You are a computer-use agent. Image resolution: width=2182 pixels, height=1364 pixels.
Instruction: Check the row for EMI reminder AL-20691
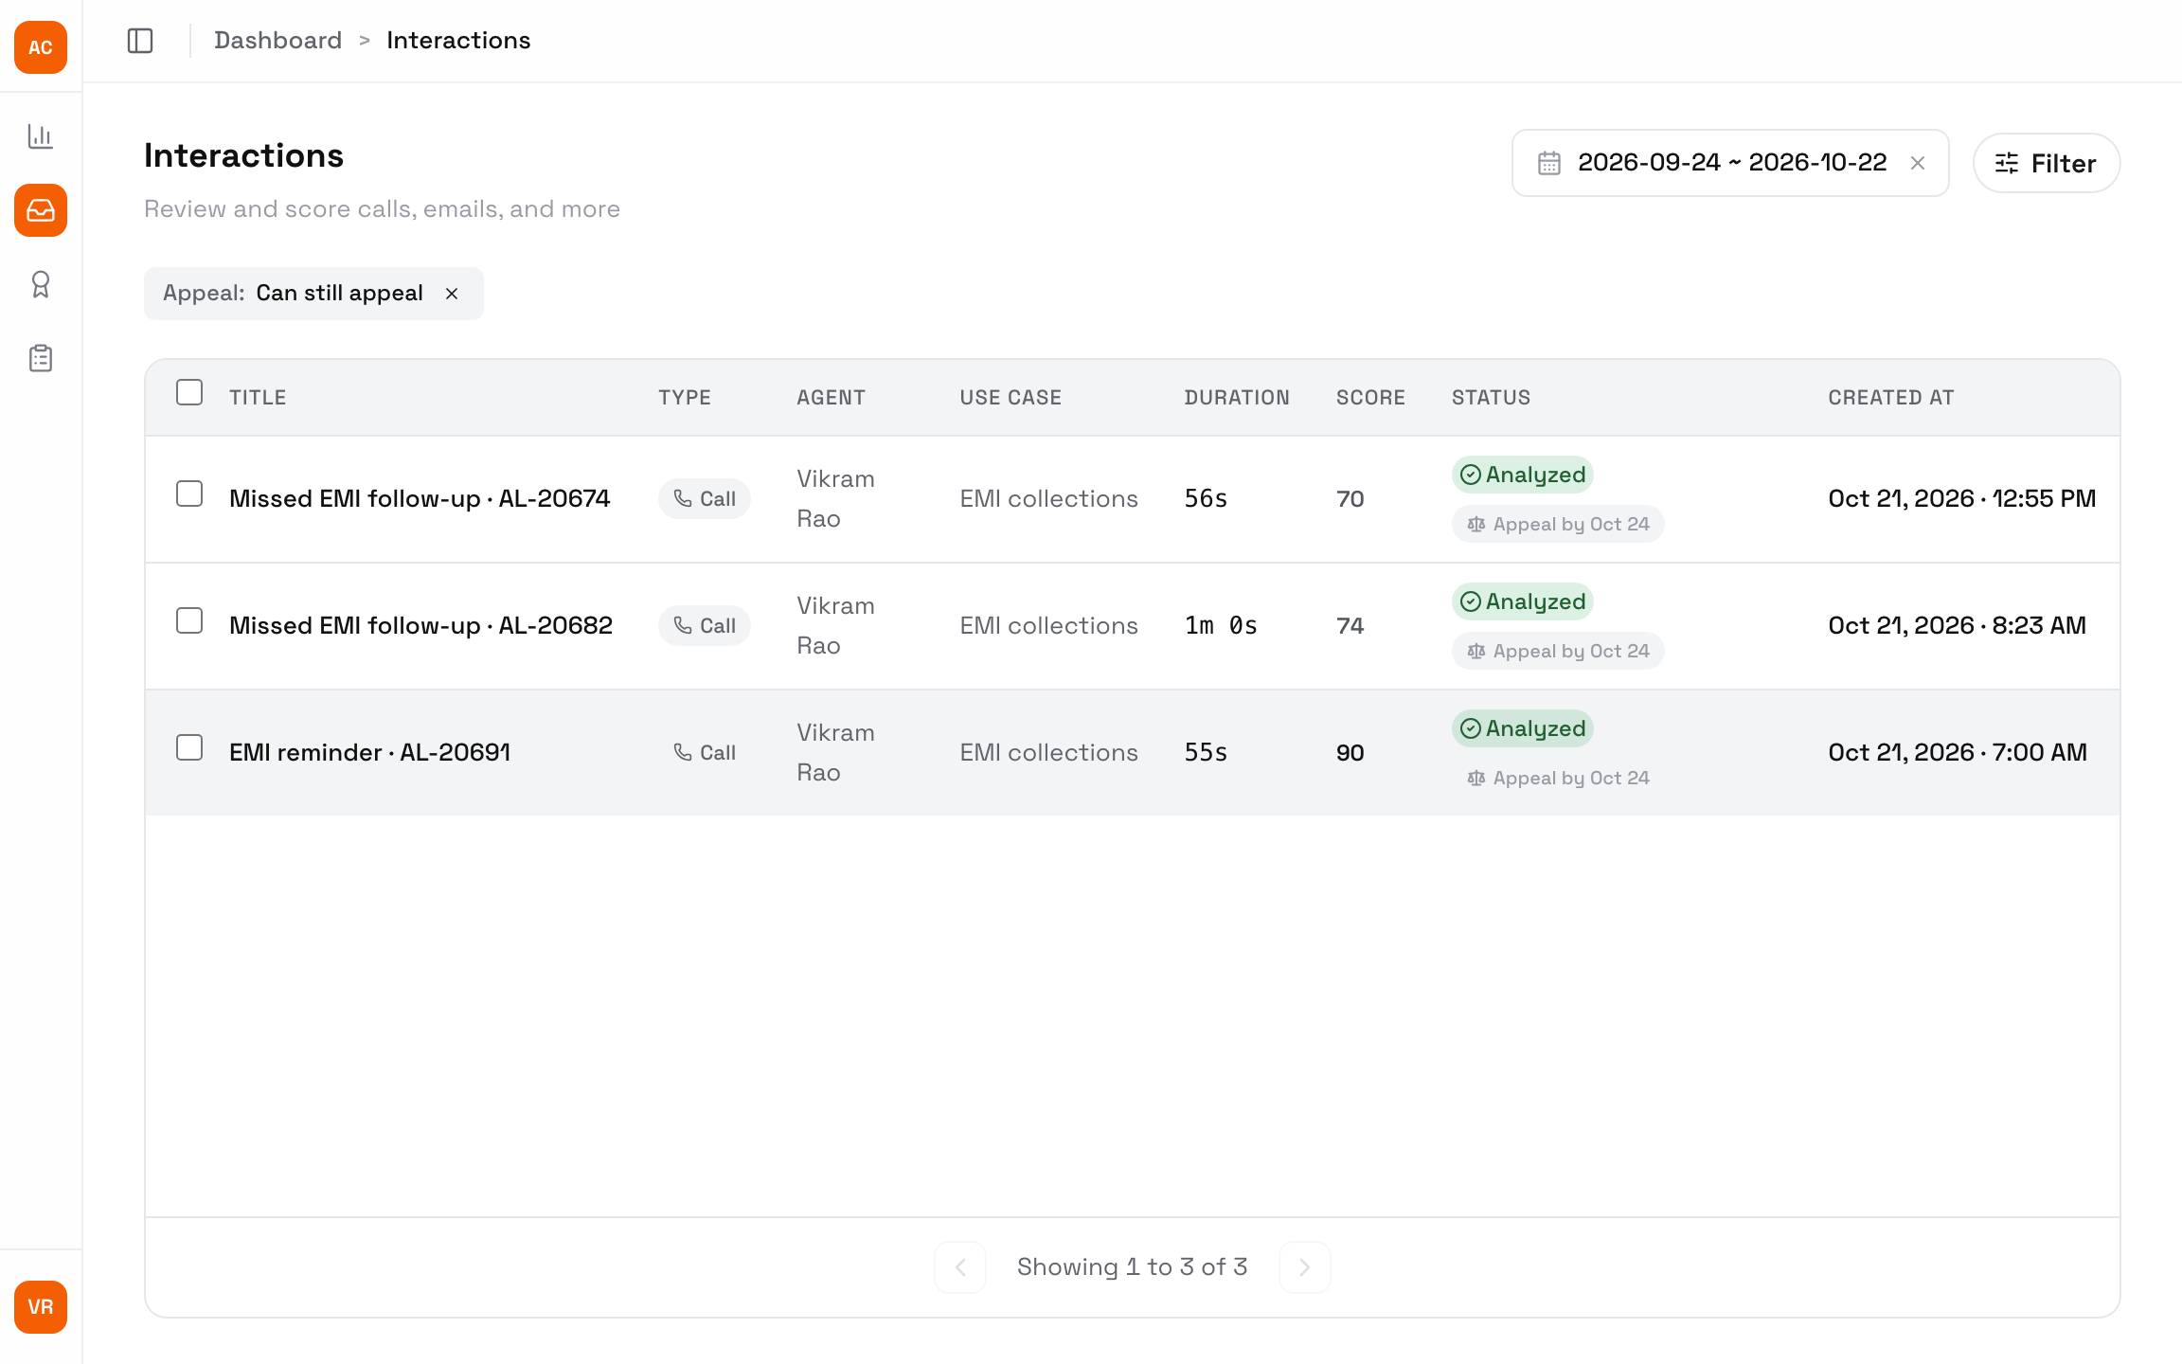189,747
